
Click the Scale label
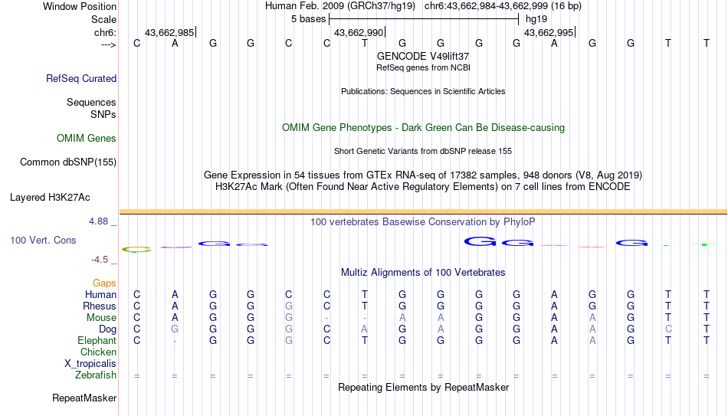click(104, 19)
